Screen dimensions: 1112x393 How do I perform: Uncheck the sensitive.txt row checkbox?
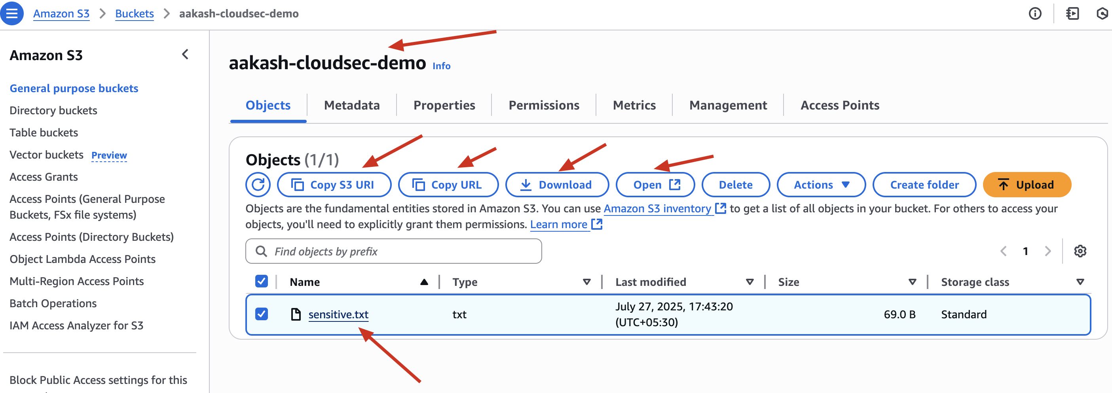261,314
